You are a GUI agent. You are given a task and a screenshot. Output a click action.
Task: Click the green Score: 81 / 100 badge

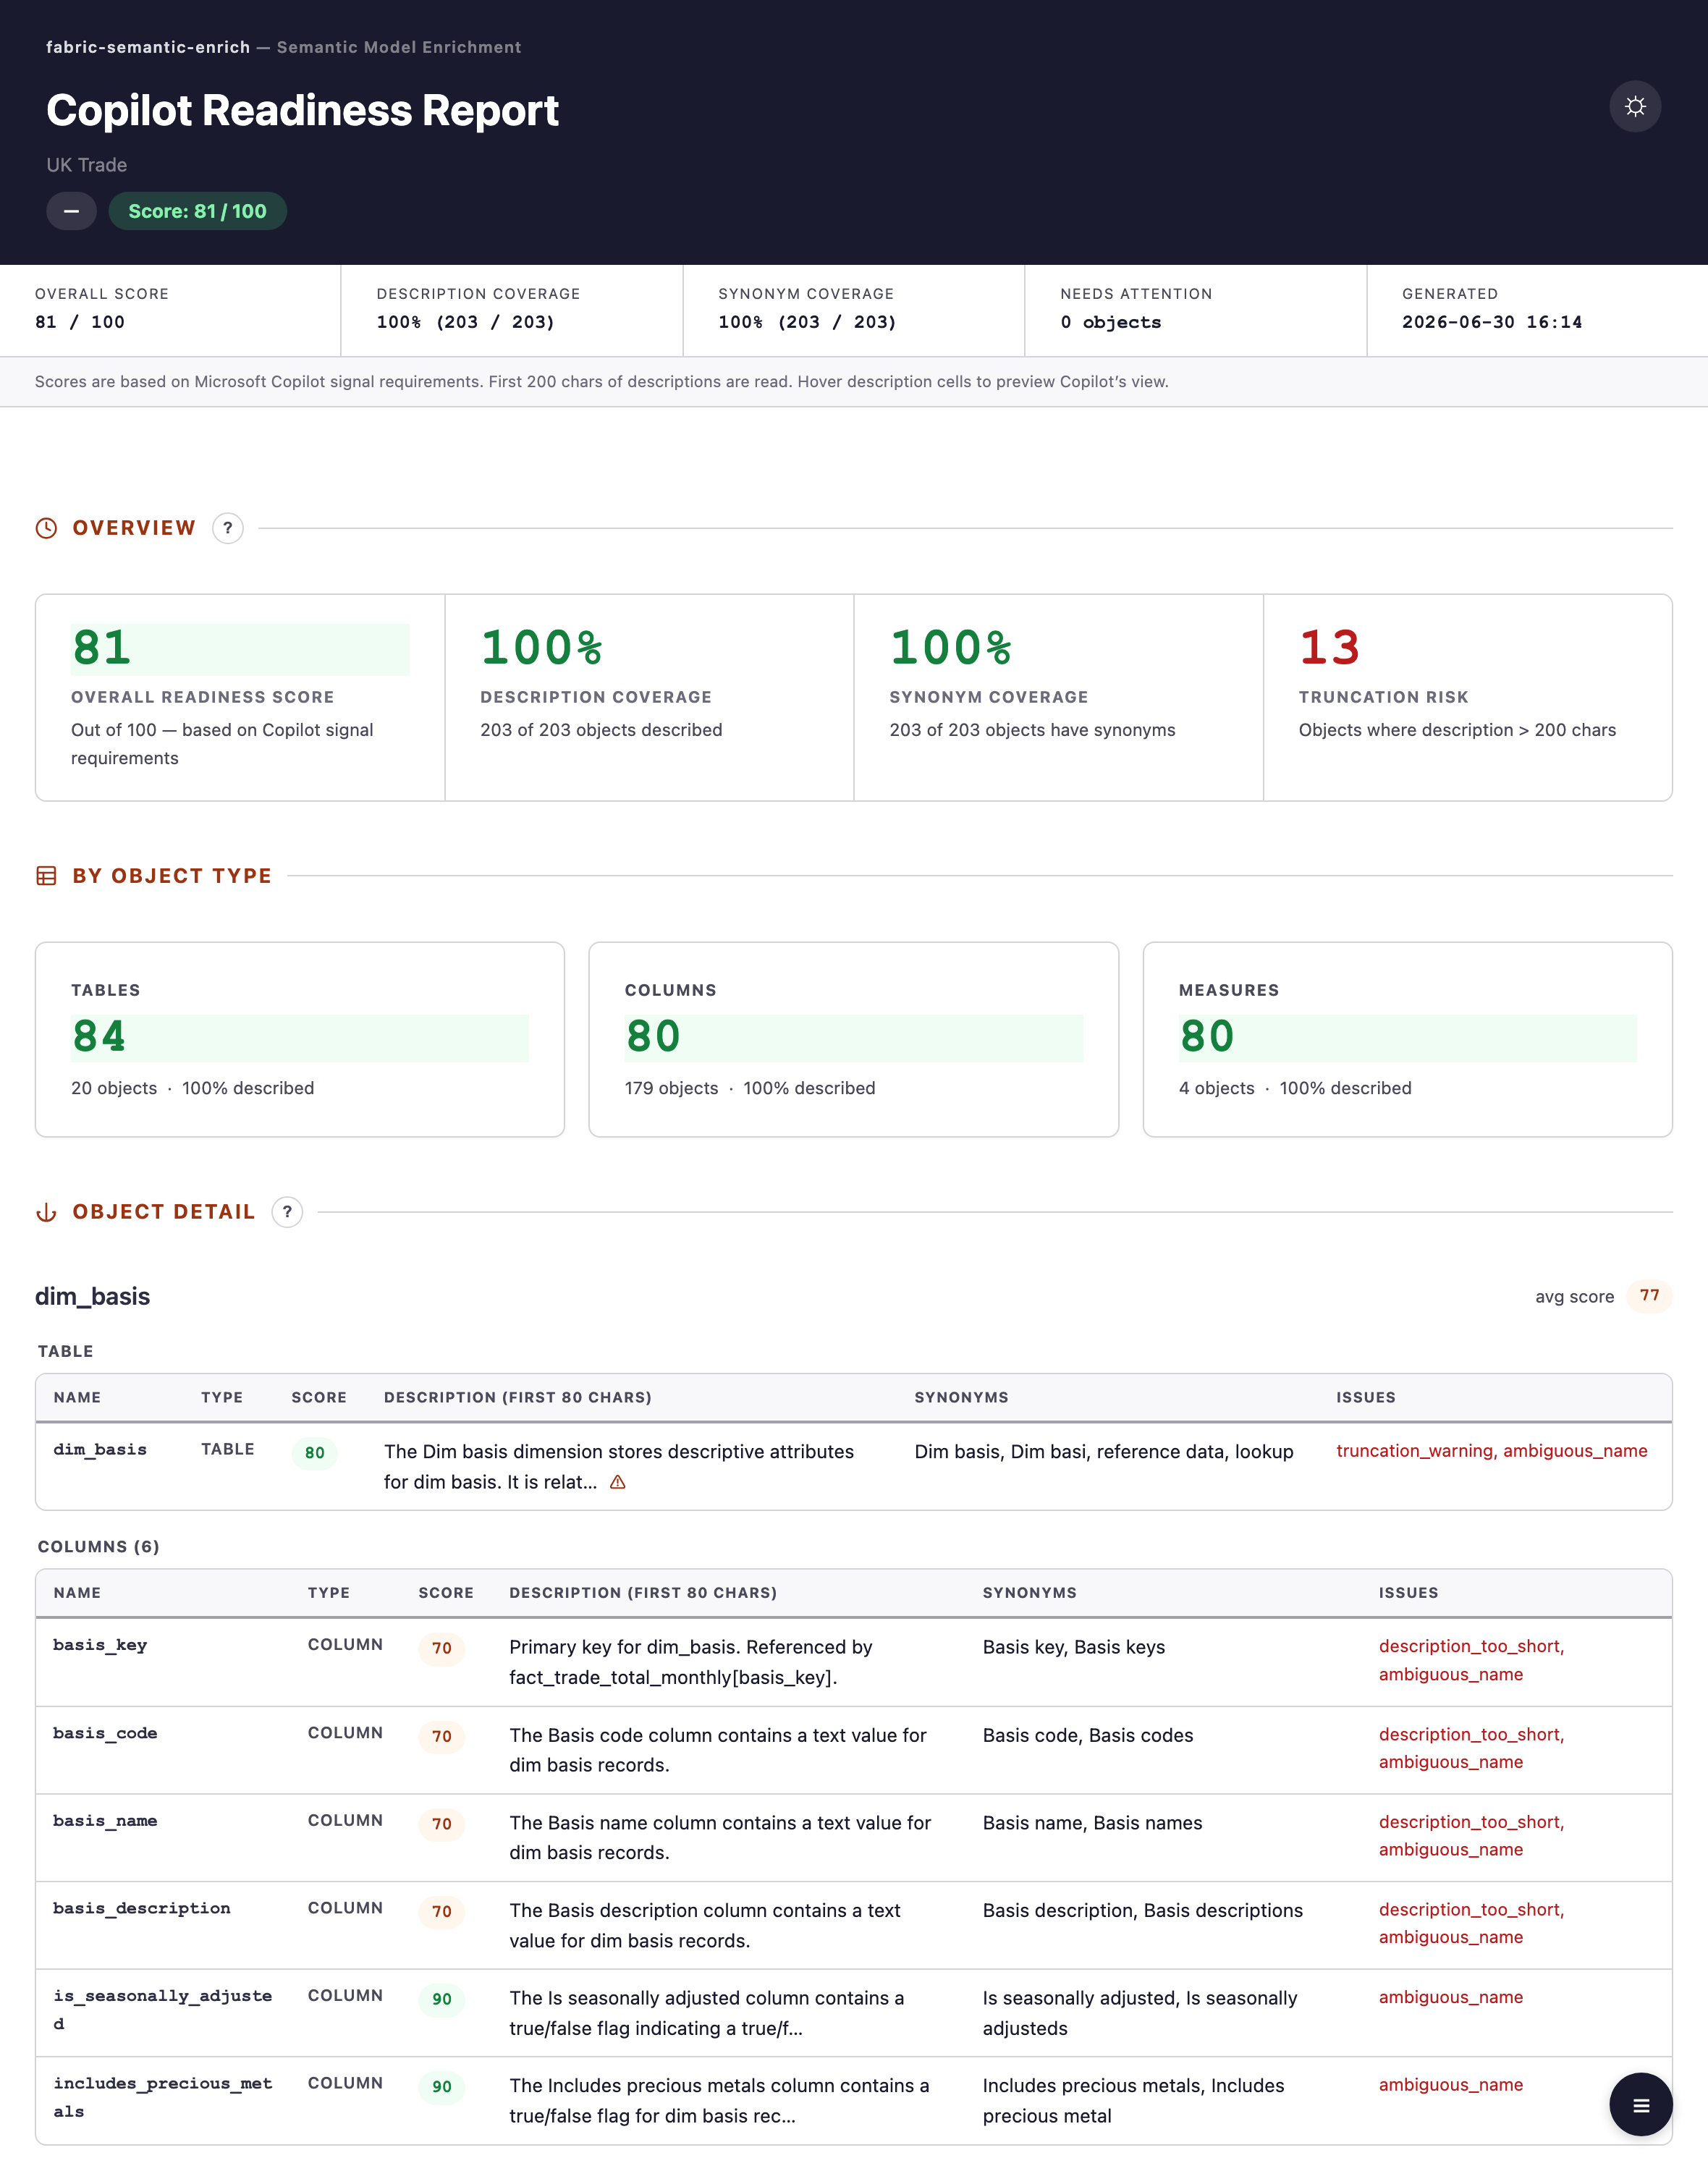(x=197, y=211)
